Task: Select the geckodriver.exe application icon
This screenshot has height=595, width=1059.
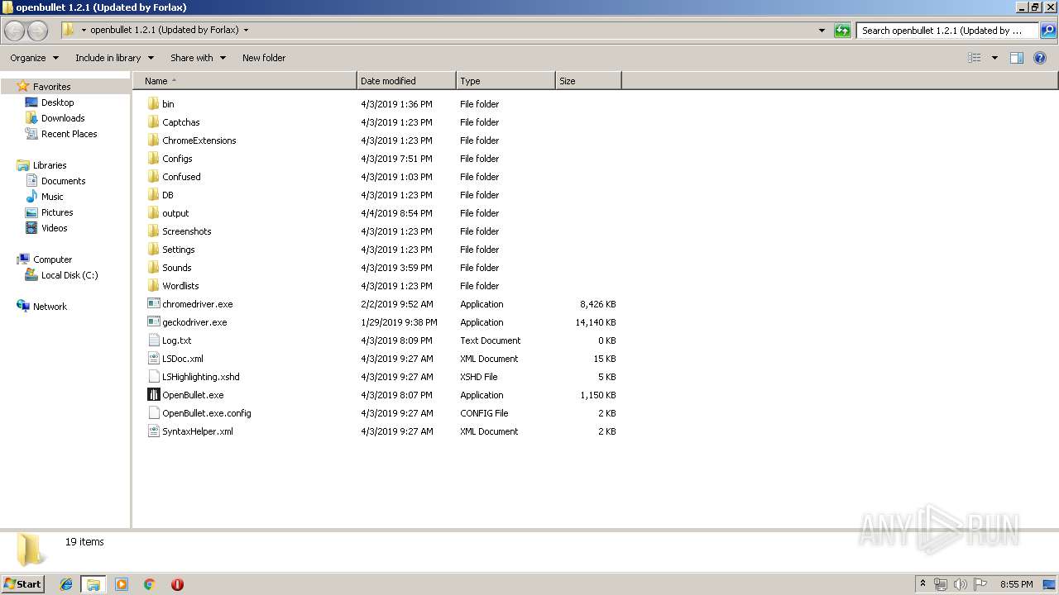Action: click(153, 322)
